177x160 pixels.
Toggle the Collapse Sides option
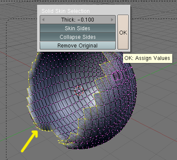tap(78, 37)
